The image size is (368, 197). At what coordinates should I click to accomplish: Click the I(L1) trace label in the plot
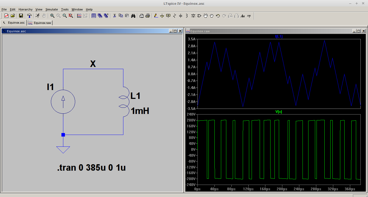(x=279, y=37)
